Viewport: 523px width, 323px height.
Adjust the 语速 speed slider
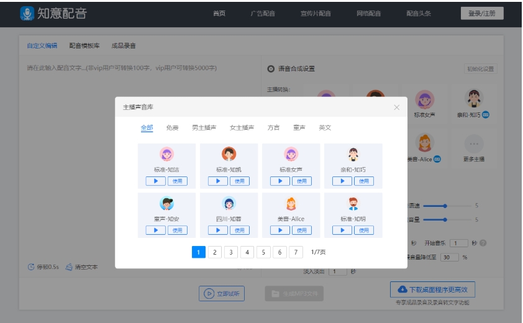[x=447, y=206]
